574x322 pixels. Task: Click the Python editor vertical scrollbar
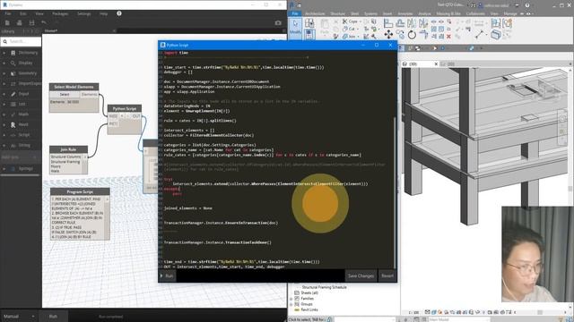(395, 193)
